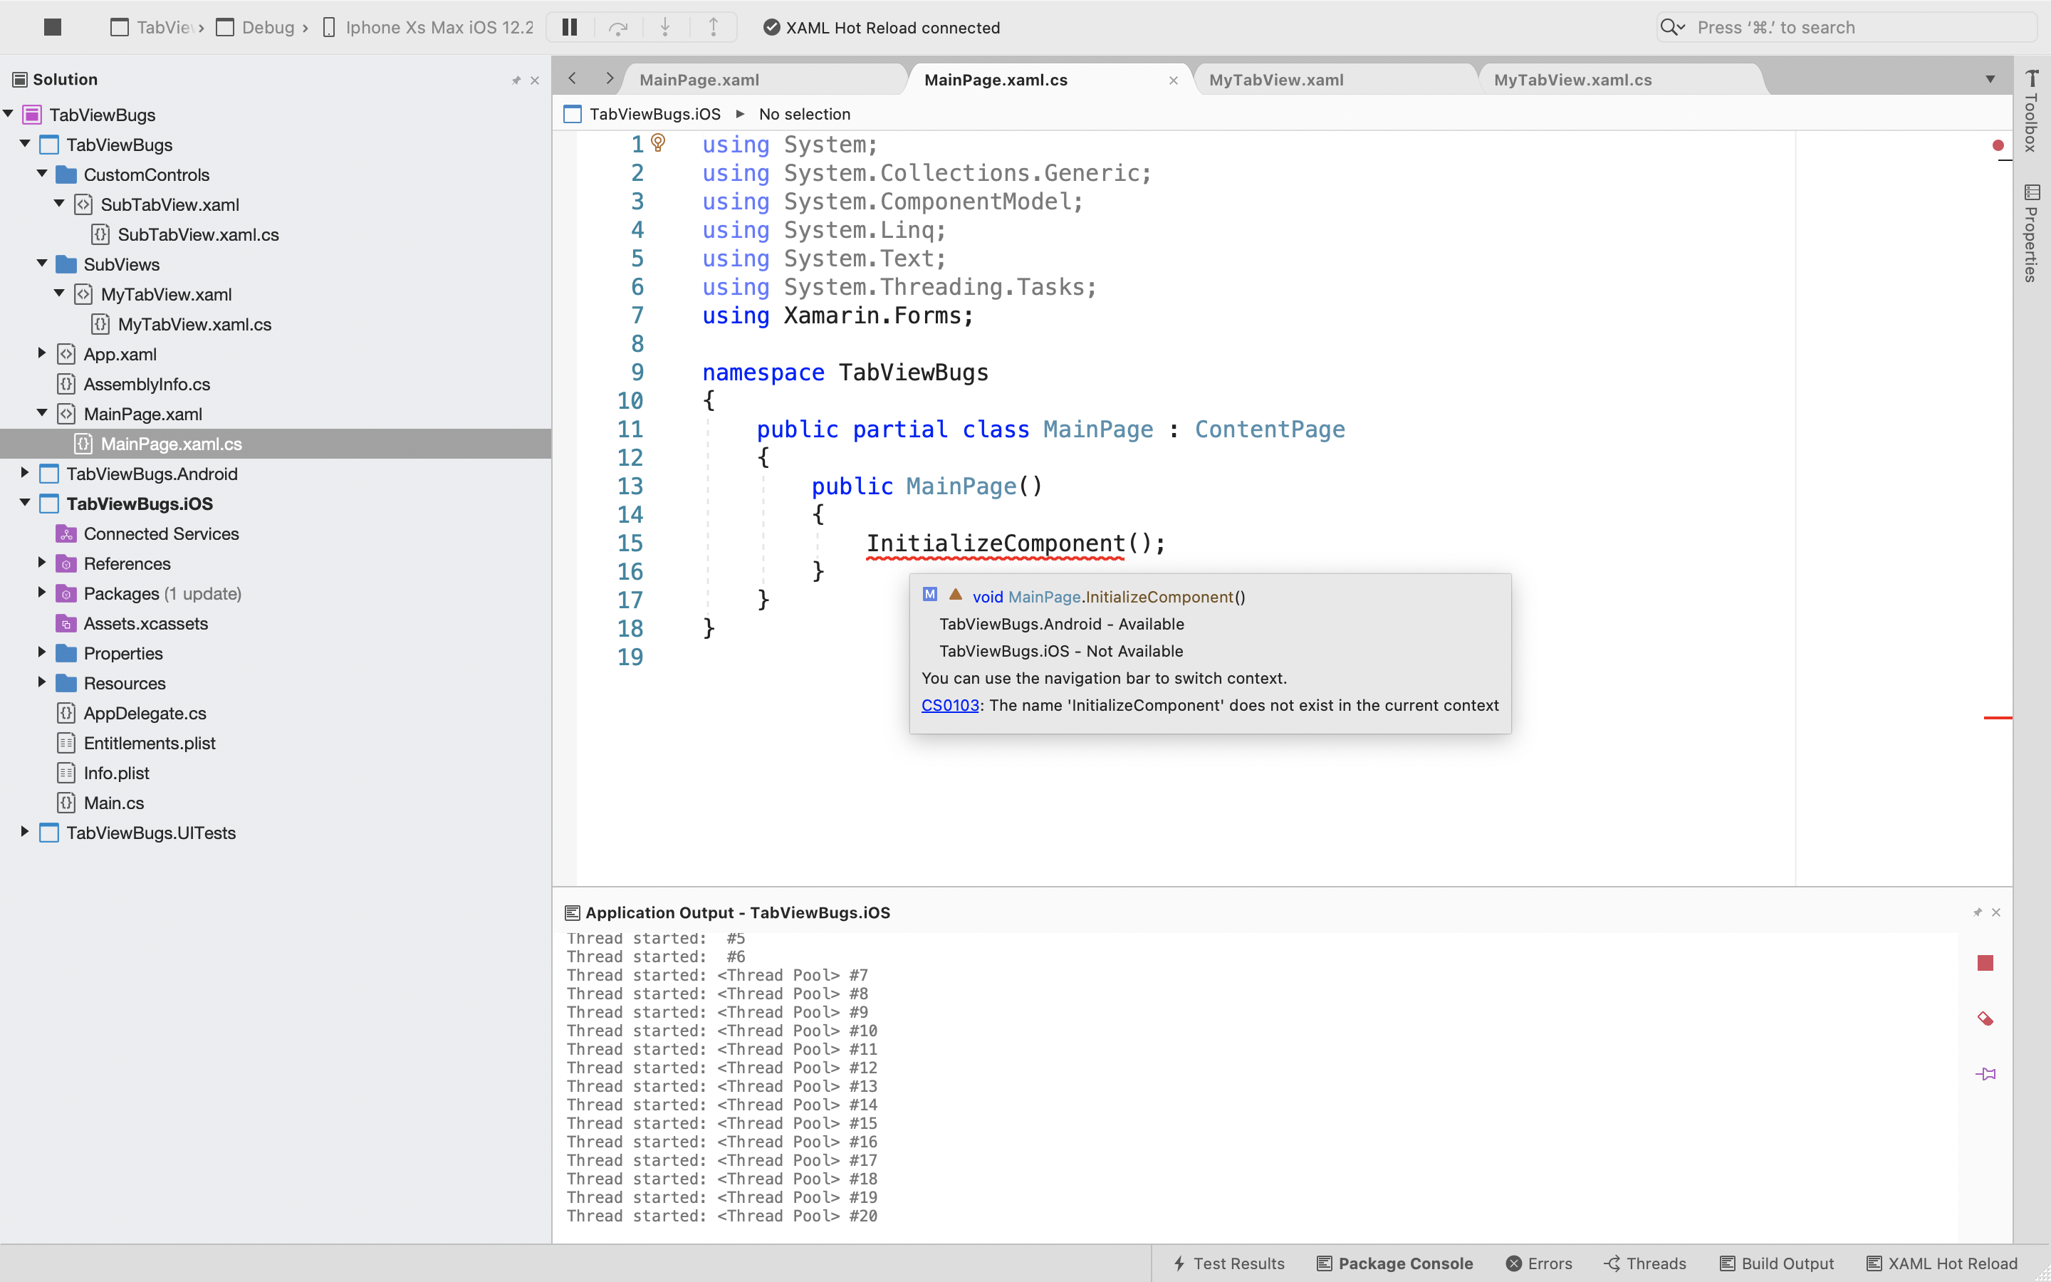Open the CS0103 error link

949,704
